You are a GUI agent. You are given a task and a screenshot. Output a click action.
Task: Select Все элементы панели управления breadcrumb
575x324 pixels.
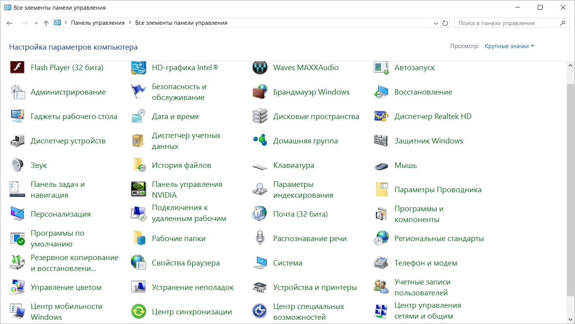point(181,23)
